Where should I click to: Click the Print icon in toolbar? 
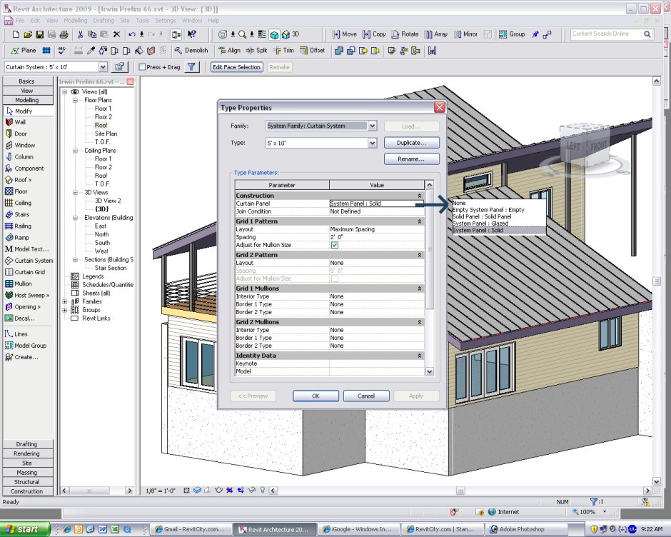(x=64, y=34)
